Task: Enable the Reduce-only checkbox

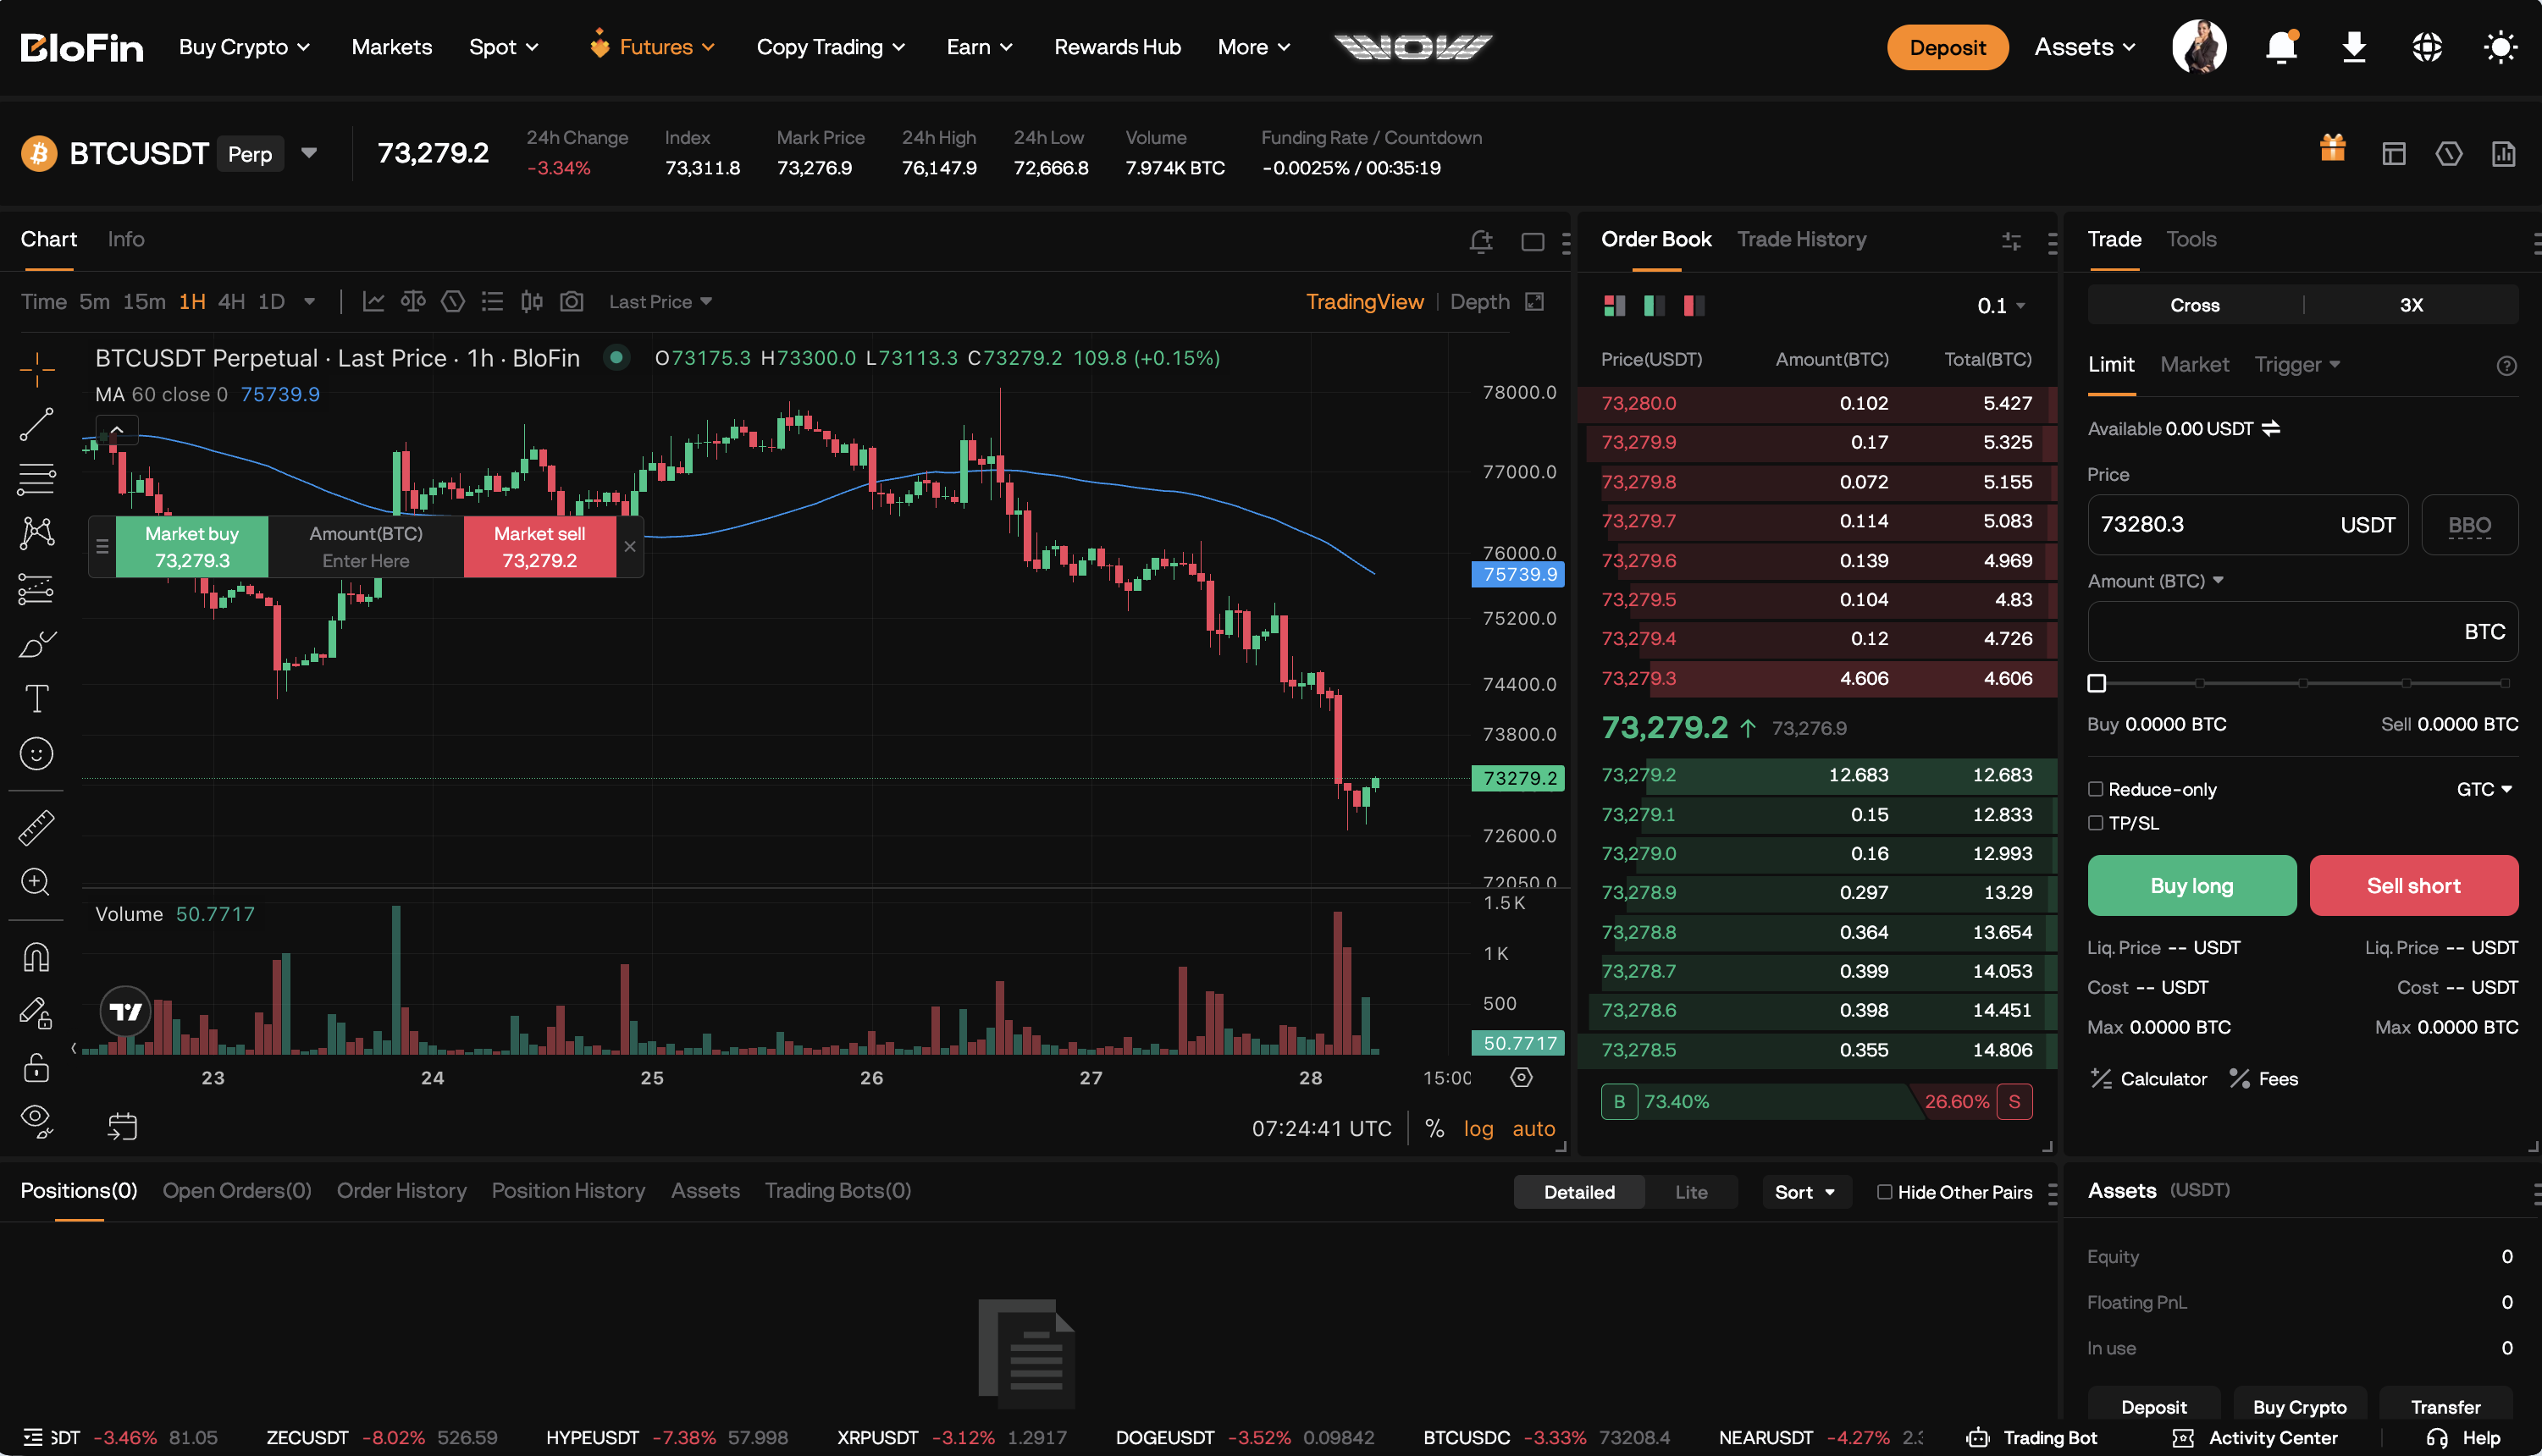Action: click(x=2095, y=789)
